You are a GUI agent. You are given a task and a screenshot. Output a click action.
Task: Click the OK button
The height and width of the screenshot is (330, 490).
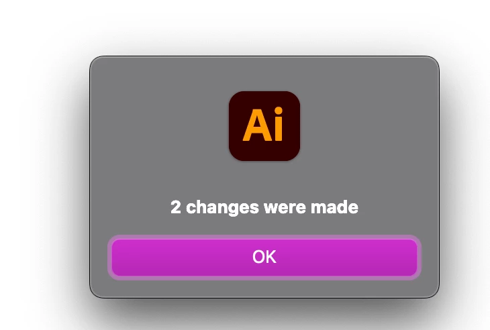(264, 258)
